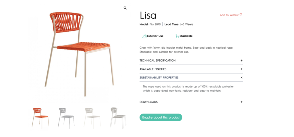Click the Exterior Use weather icon
The width and height of the screenshot is (294, 137).
[x=144, y=36]
